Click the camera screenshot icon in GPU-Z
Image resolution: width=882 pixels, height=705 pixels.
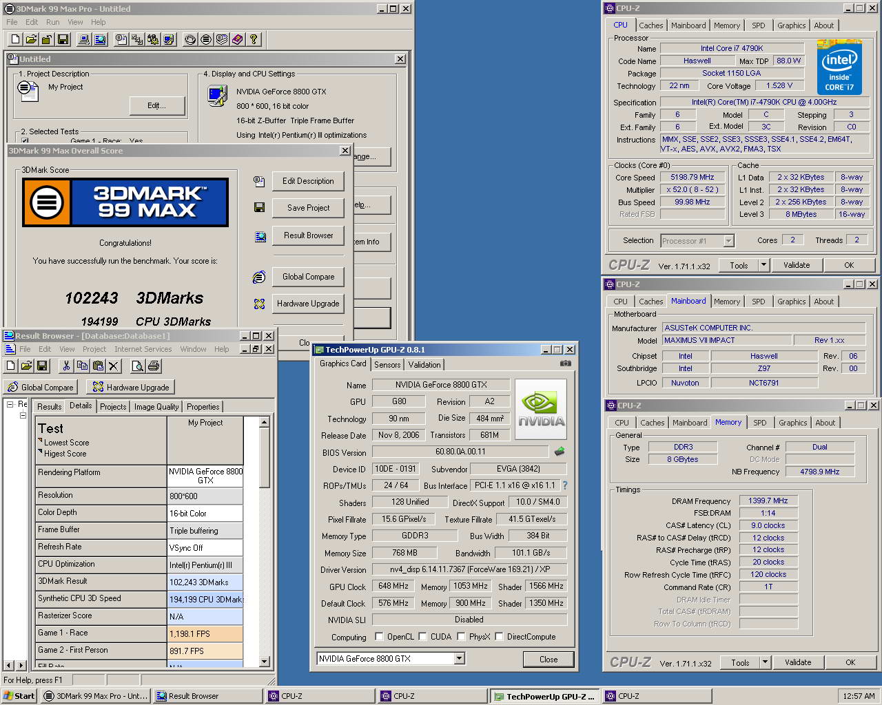(x=565, y=364)
